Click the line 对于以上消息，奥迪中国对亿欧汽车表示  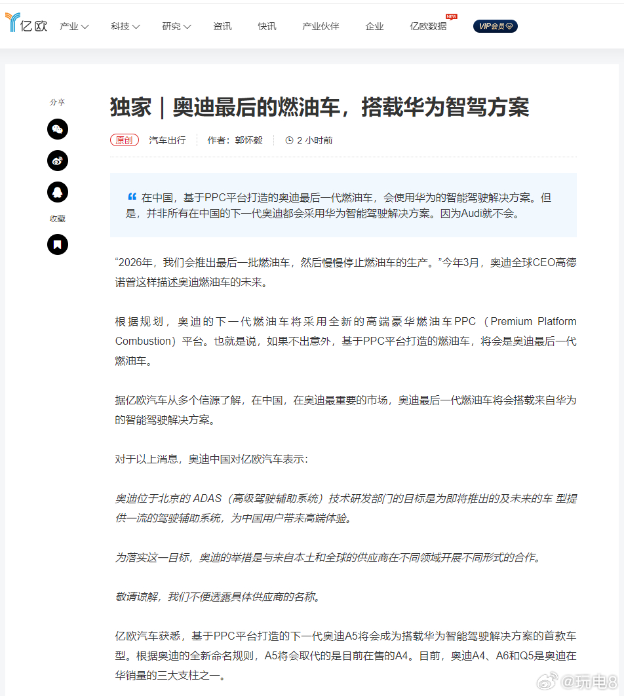211,459
